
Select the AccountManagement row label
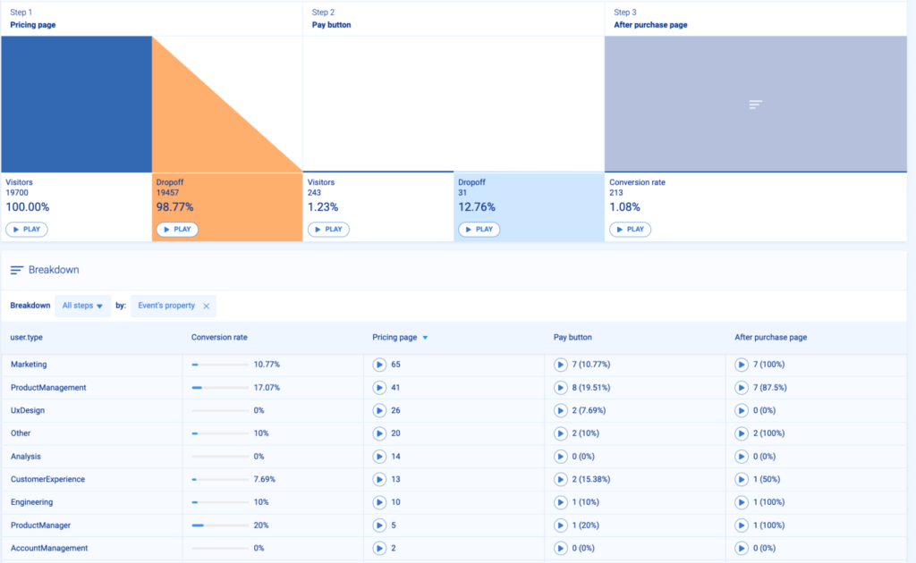49,549
